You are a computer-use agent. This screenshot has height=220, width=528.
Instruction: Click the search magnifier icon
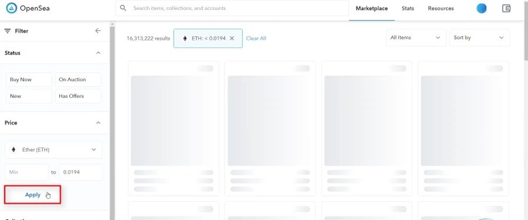click(x=123, y=8)
